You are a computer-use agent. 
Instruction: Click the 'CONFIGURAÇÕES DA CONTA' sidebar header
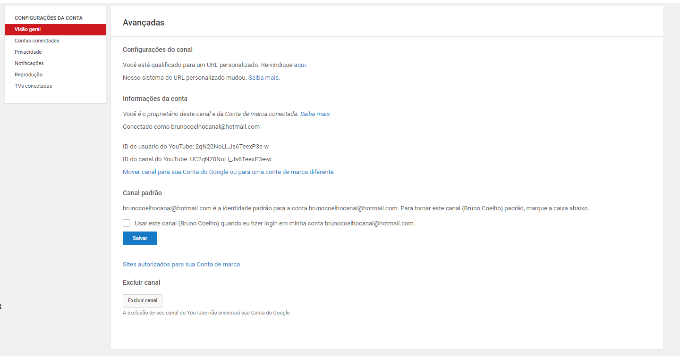pyautogui.click(x=49, y=18)
